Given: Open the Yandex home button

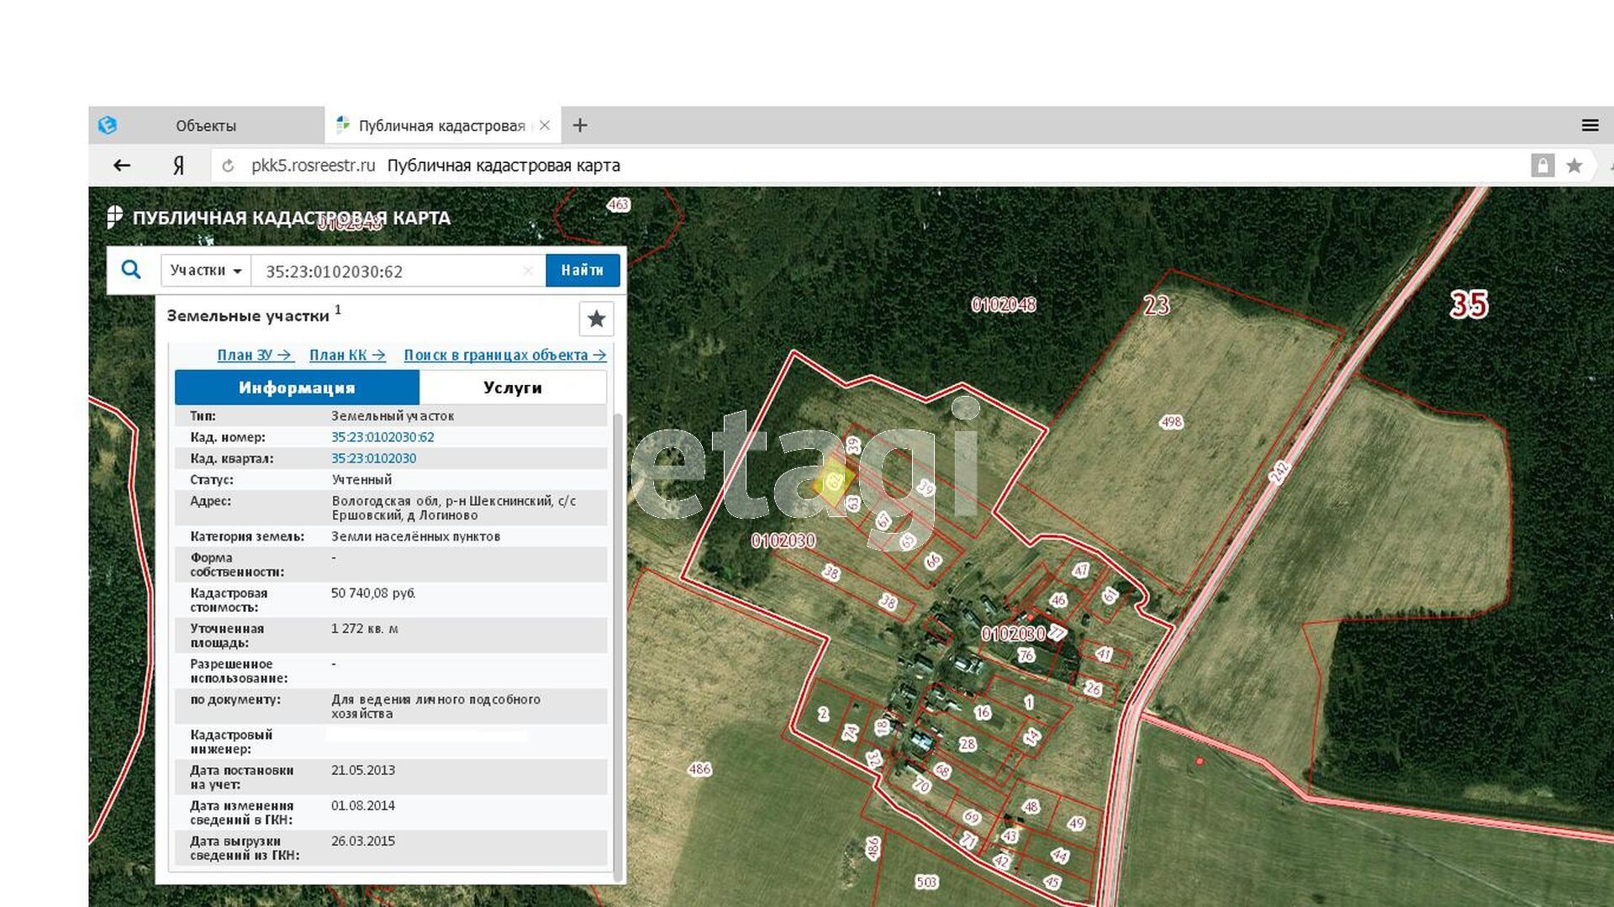Looking at the screenshot, I should (x=178, y=166).
